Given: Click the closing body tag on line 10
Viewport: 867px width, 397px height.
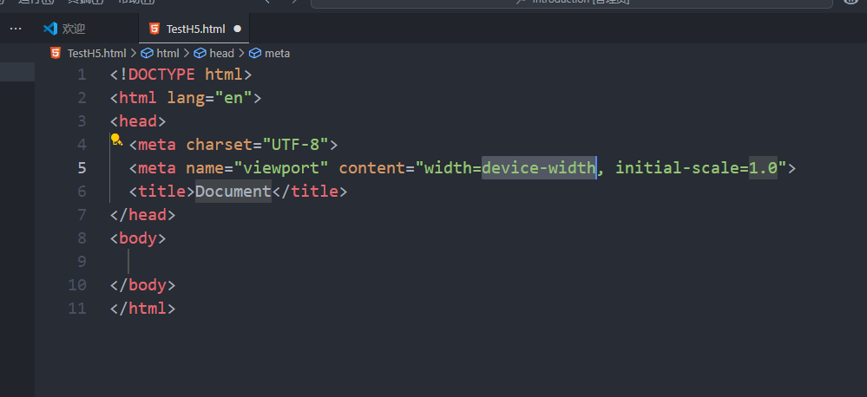Looking at the screenshot, I should click(x=142, y=285).
